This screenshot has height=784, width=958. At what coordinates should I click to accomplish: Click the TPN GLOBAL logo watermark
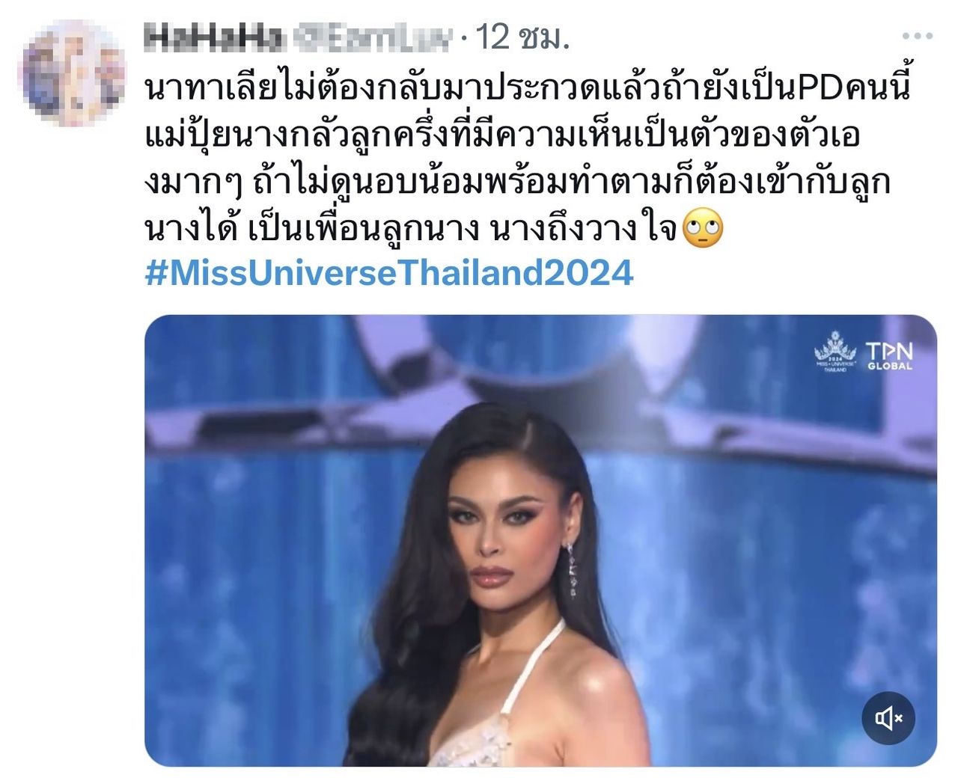point(890,356)
